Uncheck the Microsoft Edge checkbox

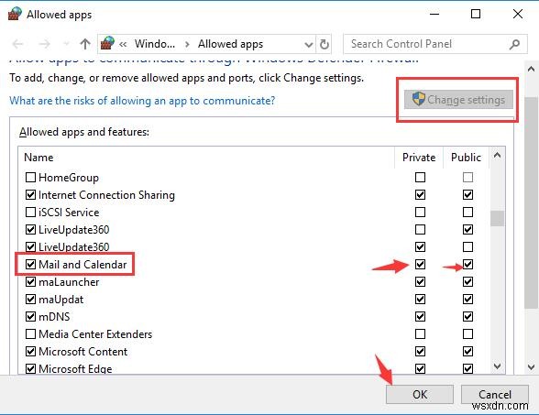(x=30, y=368)
